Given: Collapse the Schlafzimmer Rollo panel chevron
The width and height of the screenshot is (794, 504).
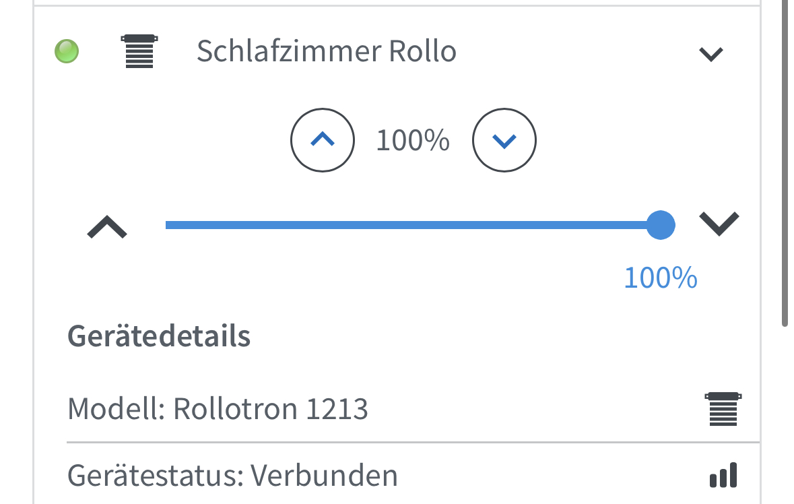Looking at the screenshot, I should 711,53.
